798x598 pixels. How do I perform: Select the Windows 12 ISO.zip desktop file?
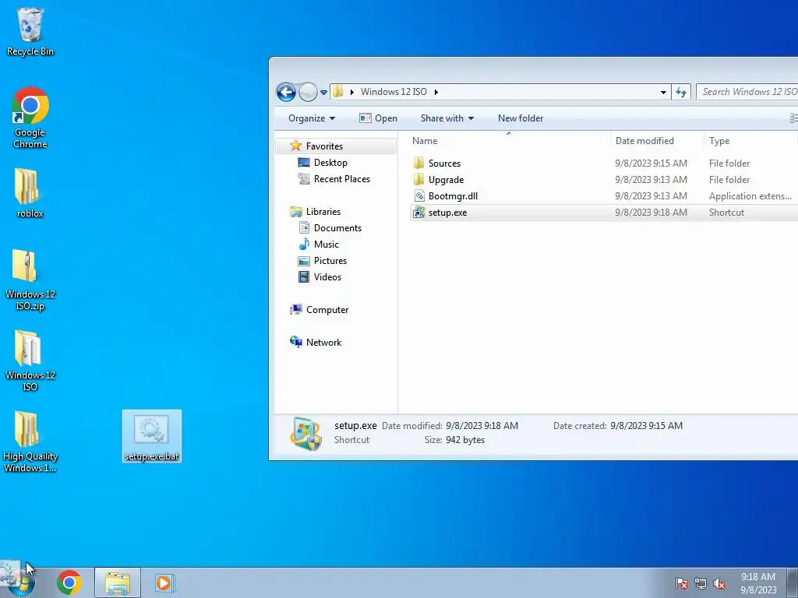(30, 280)
